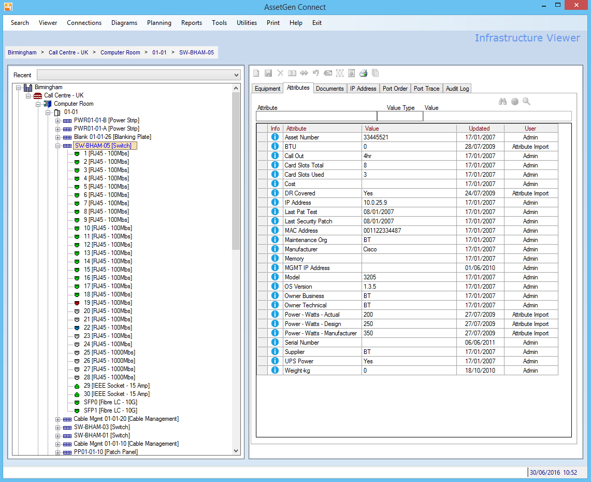
Task: Click the binoculars find icon above the attributes grid
Action: (502, 101)
